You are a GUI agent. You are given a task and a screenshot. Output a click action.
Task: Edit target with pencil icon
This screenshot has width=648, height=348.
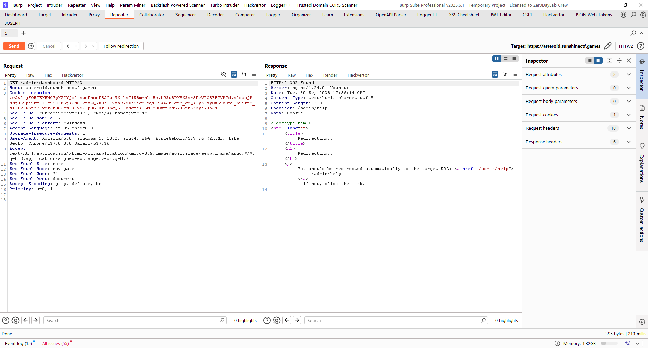[607, 46]
